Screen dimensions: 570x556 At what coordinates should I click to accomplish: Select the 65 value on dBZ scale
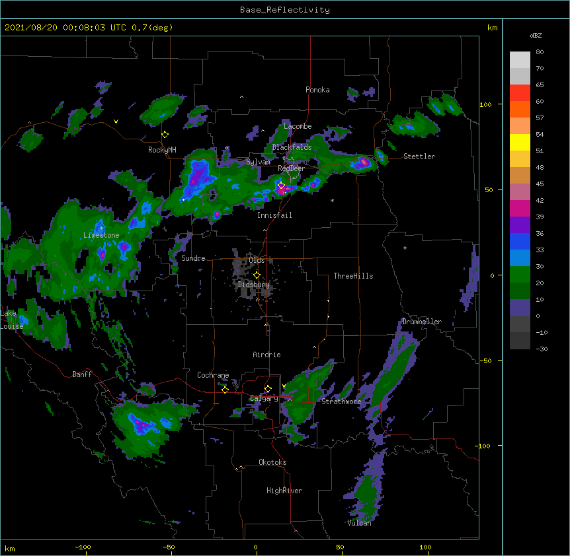coord(540,85)
